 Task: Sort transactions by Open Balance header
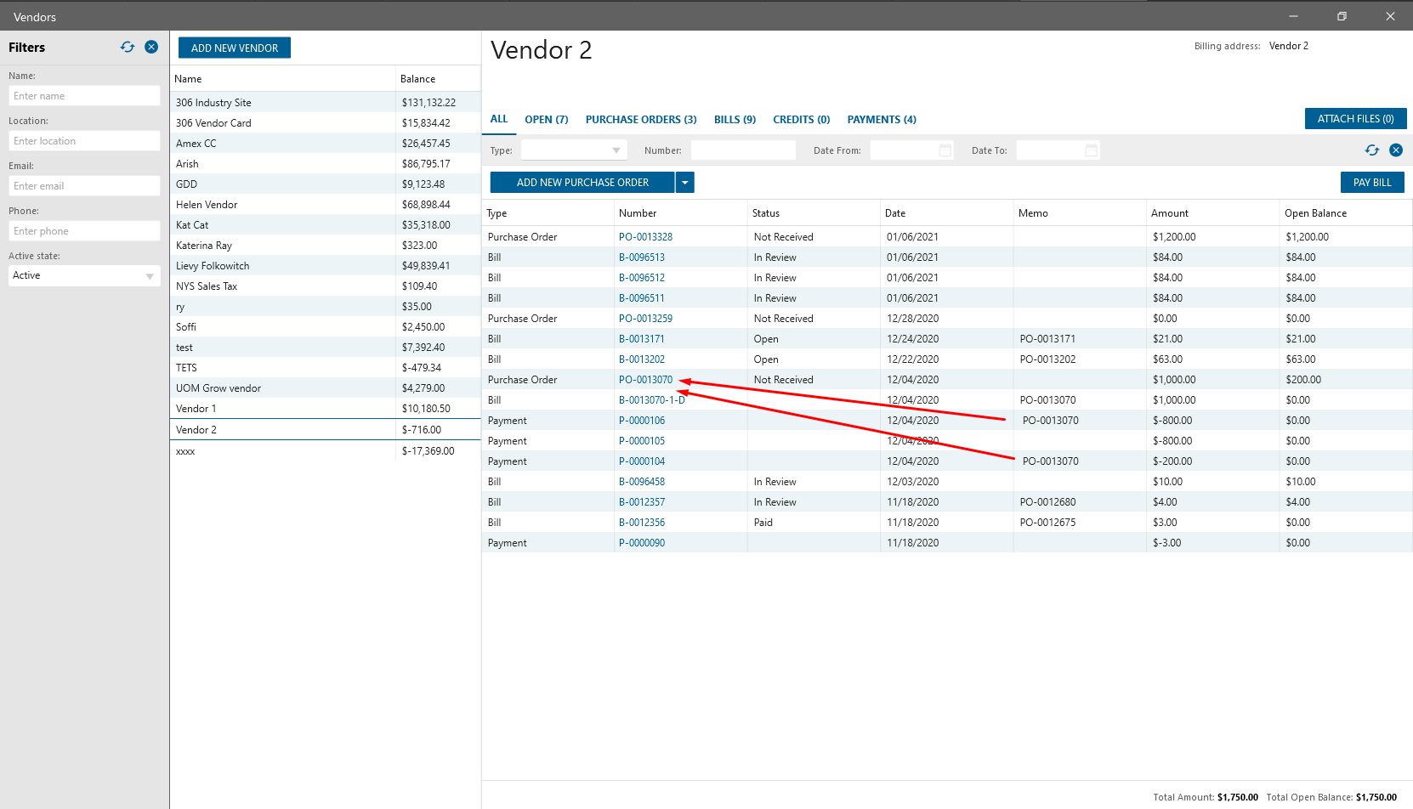[1345, 213]
